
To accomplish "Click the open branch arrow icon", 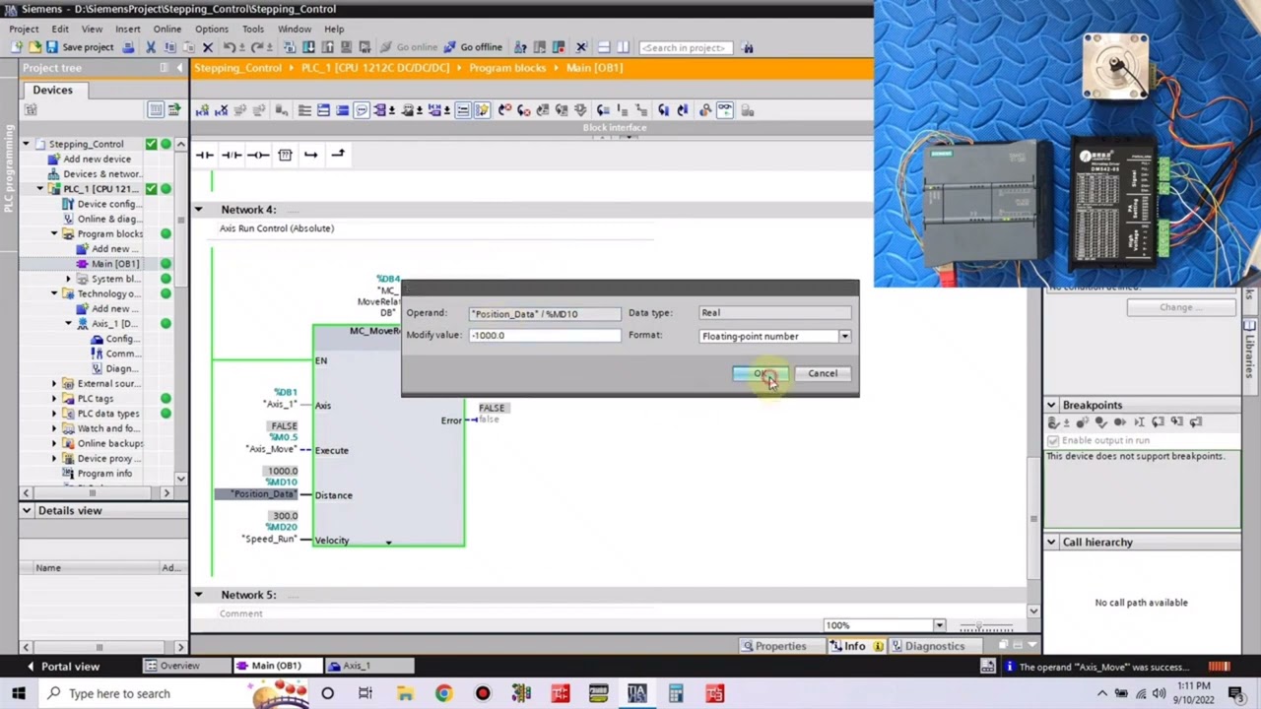I will 311,155.
